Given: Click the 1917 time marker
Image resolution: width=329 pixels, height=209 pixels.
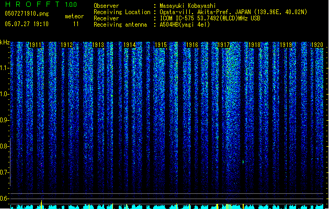Looking at the screenshot, I should tap(223, 45).
